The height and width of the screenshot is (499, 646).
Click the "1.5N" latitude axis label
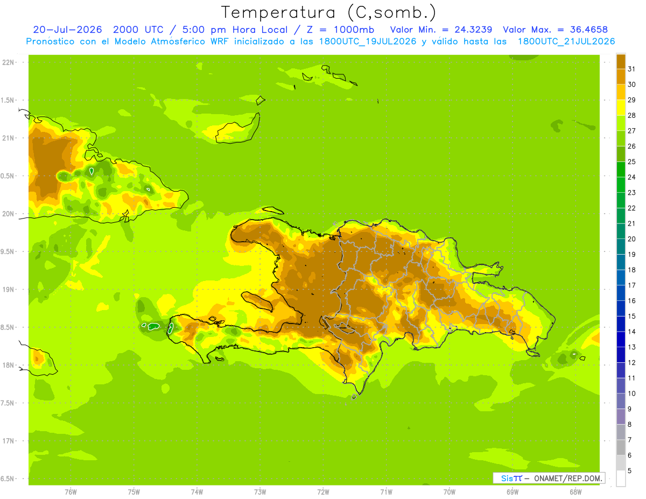tap(8, 100)
